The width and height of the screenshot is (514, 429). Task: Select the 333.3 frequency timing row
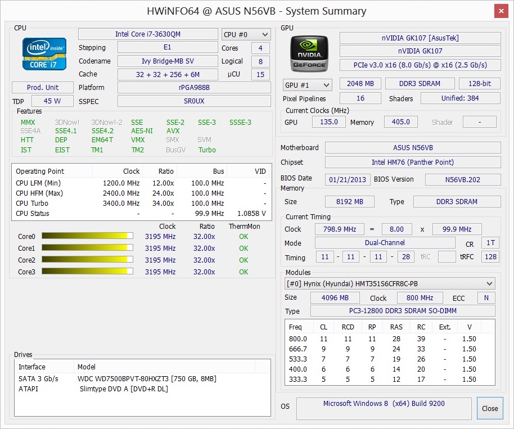coord(390,379)
